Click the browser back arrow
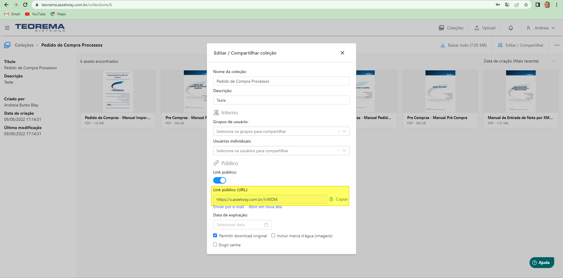Image resolution: width=563 pixels, height=278 pixels. click(6, 5)
